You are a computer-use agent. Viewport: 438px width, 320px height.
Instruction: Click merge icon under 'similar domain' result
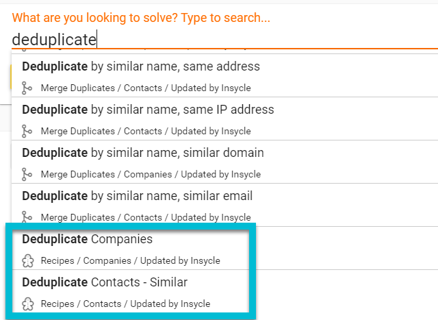pyautogui.click(x=27, y=174)
